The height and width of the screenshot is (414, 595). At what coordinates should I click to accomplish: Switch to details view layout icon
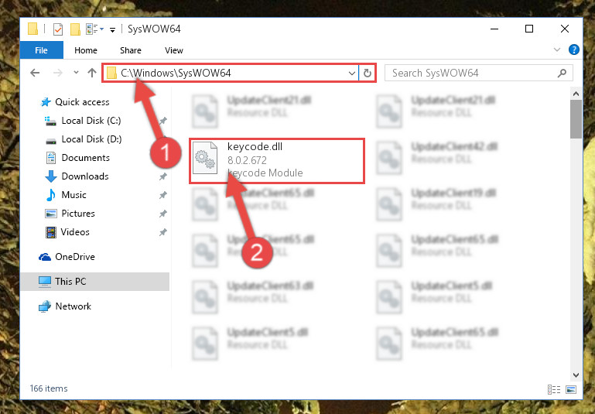554,389
